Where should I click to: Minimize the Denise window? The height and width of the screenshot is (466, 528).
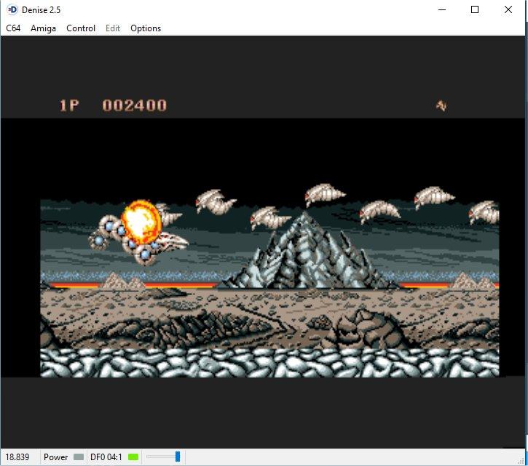(442, 9)
